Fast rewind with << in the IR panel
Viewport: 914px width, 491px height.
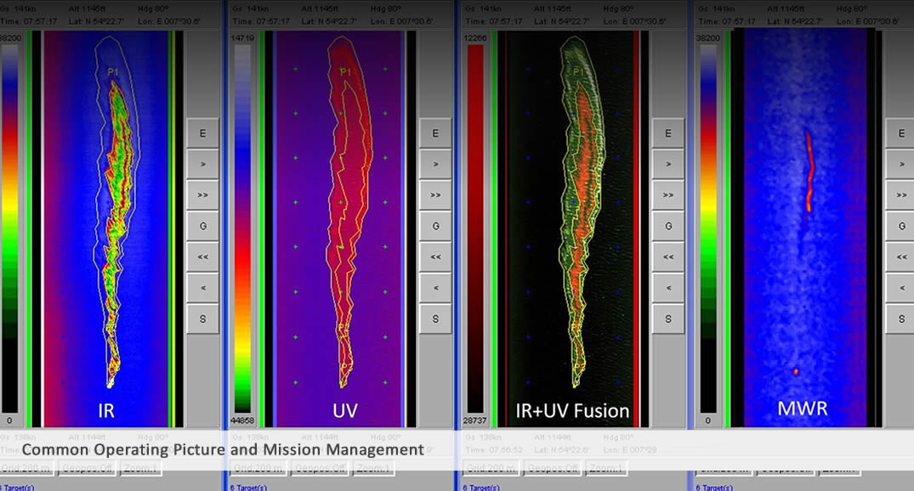pyautogui.click(x=202, y=257)
